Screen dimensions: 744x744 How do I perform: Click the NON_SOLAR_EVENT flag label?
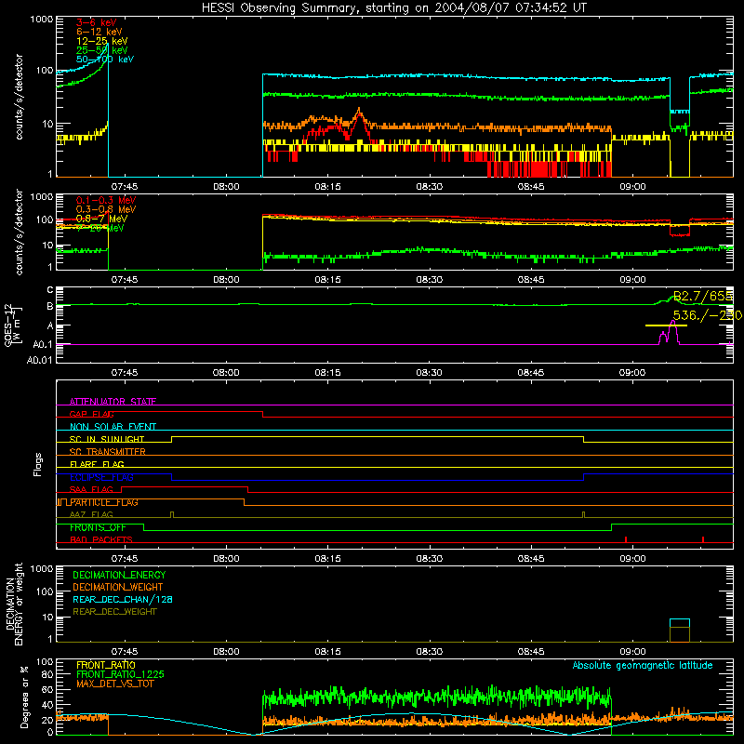point(113,427)
